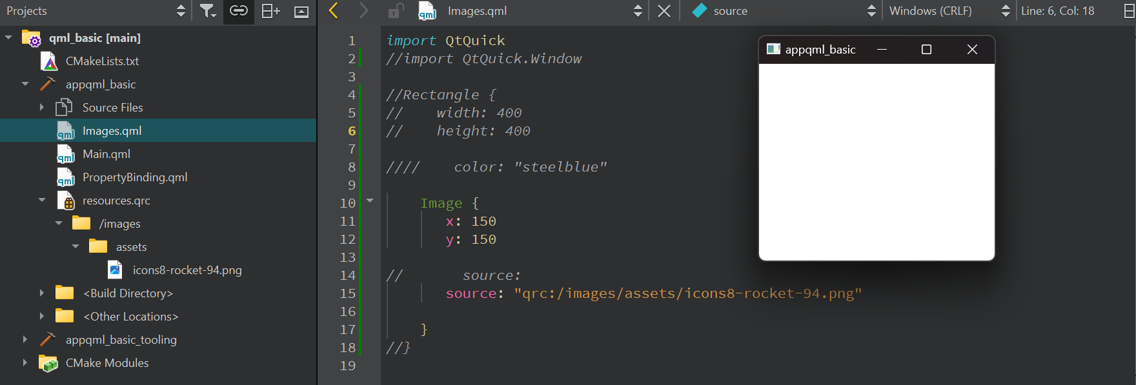
Task: Click the Projects panel maximize icon
Action: pyautogui.click(x=301, y=12)
